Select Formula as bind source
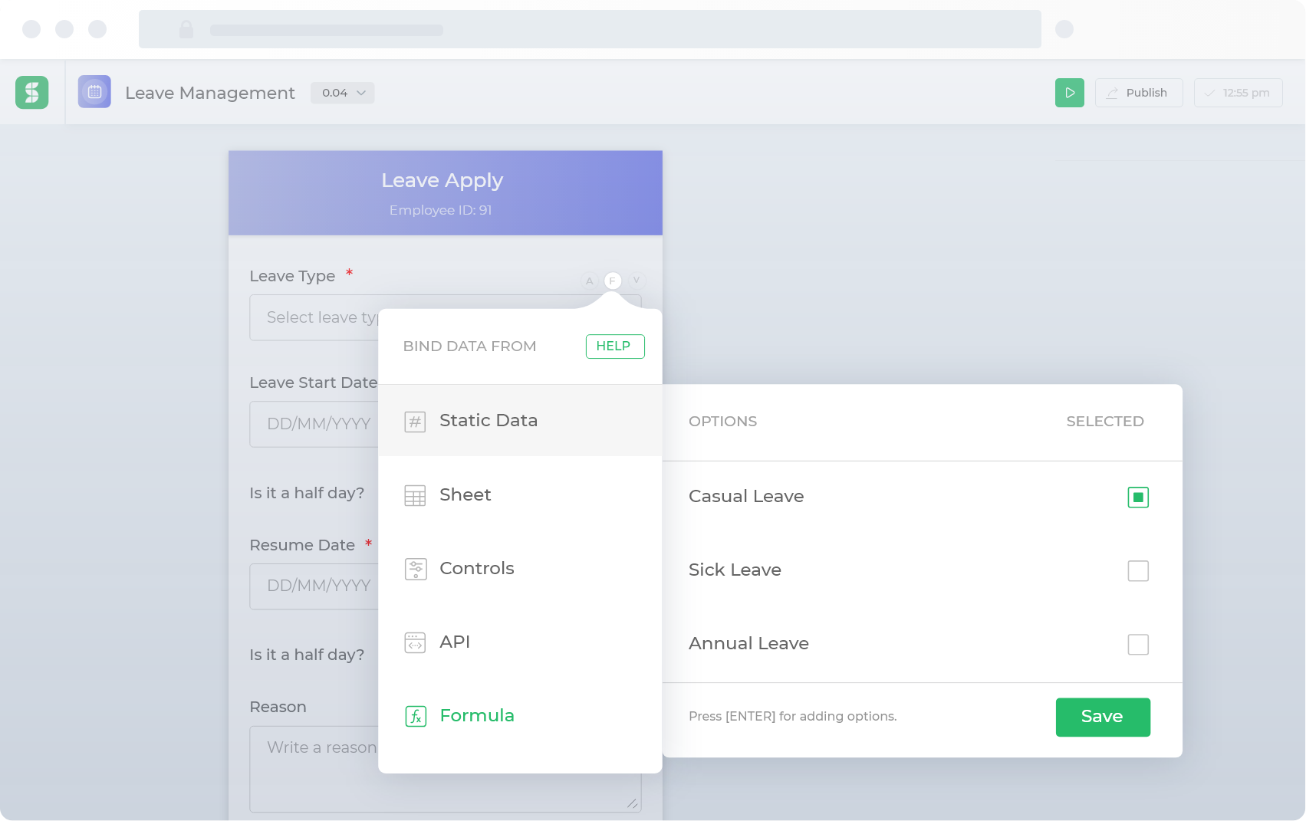Screen dimensions: 1306x821 click(520, 716)
